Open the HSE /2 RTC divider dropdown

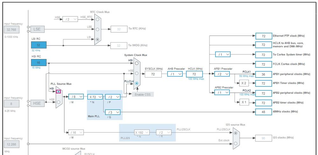click(70, 19)
